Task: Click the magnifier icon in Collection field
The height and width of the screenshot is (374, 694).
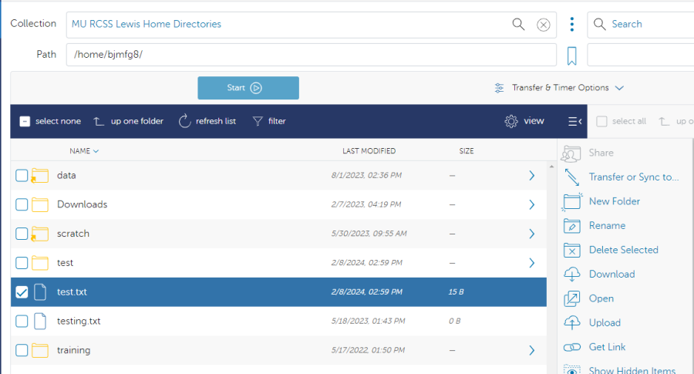Action: (519, 25)
